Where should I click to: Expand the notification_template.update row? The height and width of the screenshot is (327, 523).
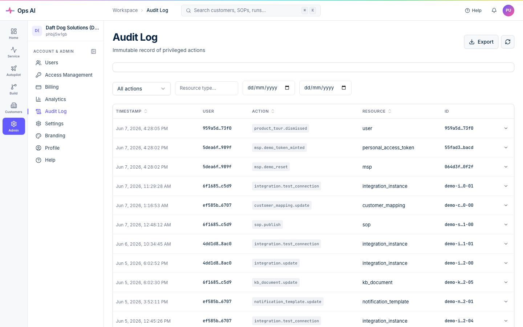pos(506,302)
